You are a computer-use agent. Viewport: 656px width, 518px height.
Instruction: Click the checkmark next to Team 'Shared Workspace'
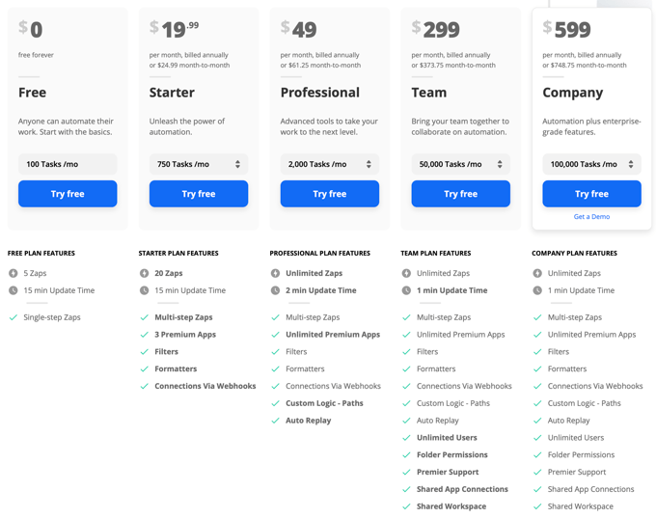406,506
